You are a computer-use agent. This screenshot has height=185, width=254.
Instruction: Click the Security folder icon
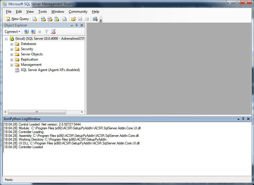click(17, 49)
